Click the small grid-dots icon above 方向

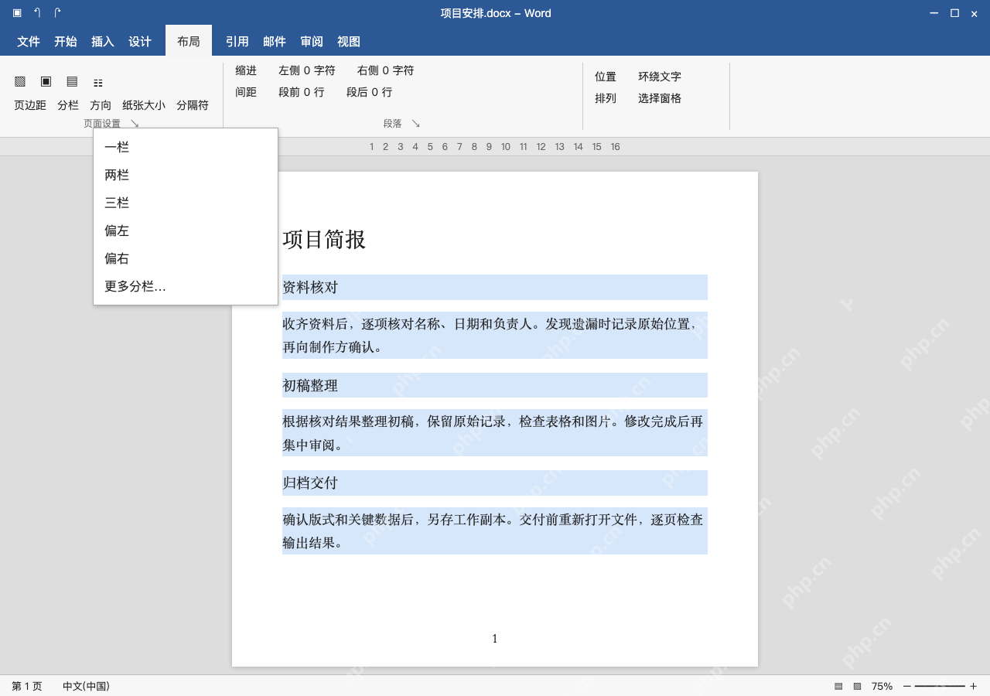click(98, 83)
